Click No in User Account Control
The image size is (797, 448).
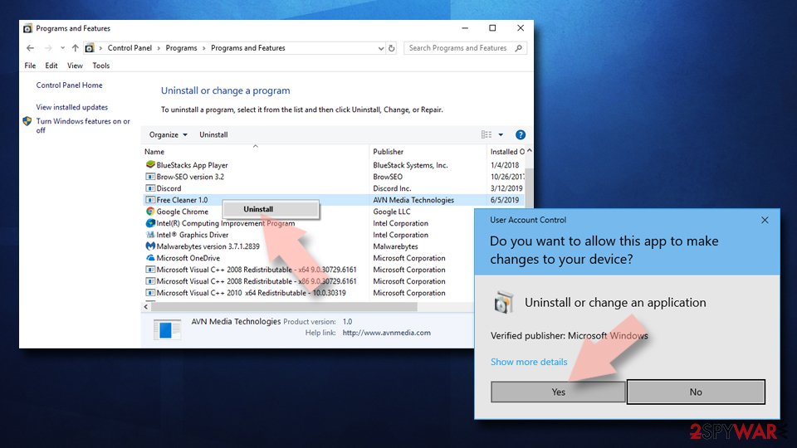[696, 392]
